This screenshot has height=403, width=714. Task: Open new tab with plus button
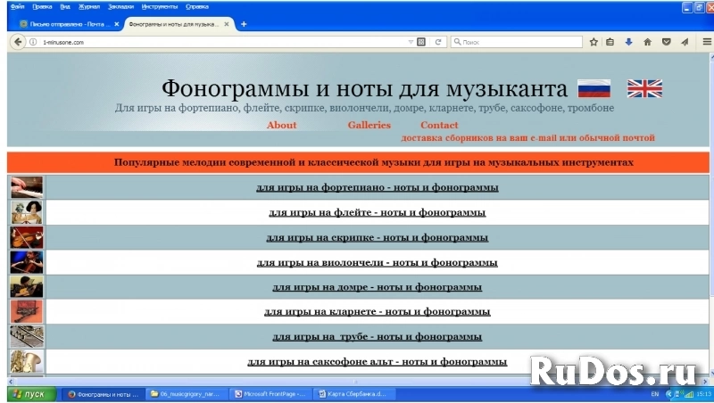244,24
